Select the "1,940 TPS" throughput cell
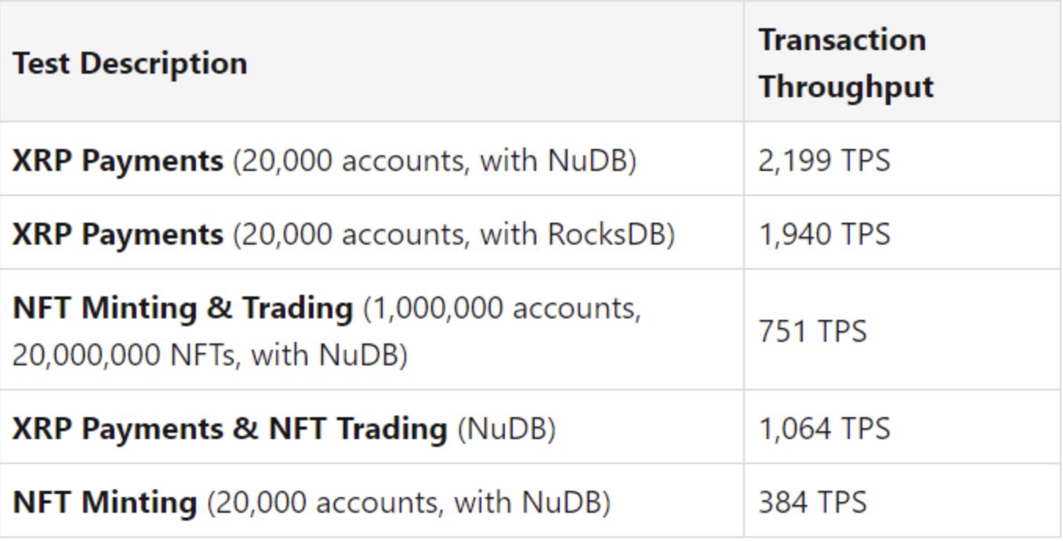 [x=824, y=234]
